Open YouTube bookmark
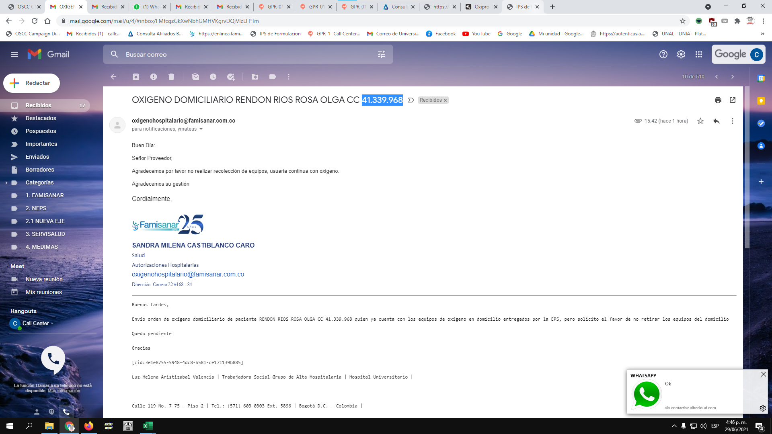This screenshot has height=434, width=772. (x=476, y=34)
